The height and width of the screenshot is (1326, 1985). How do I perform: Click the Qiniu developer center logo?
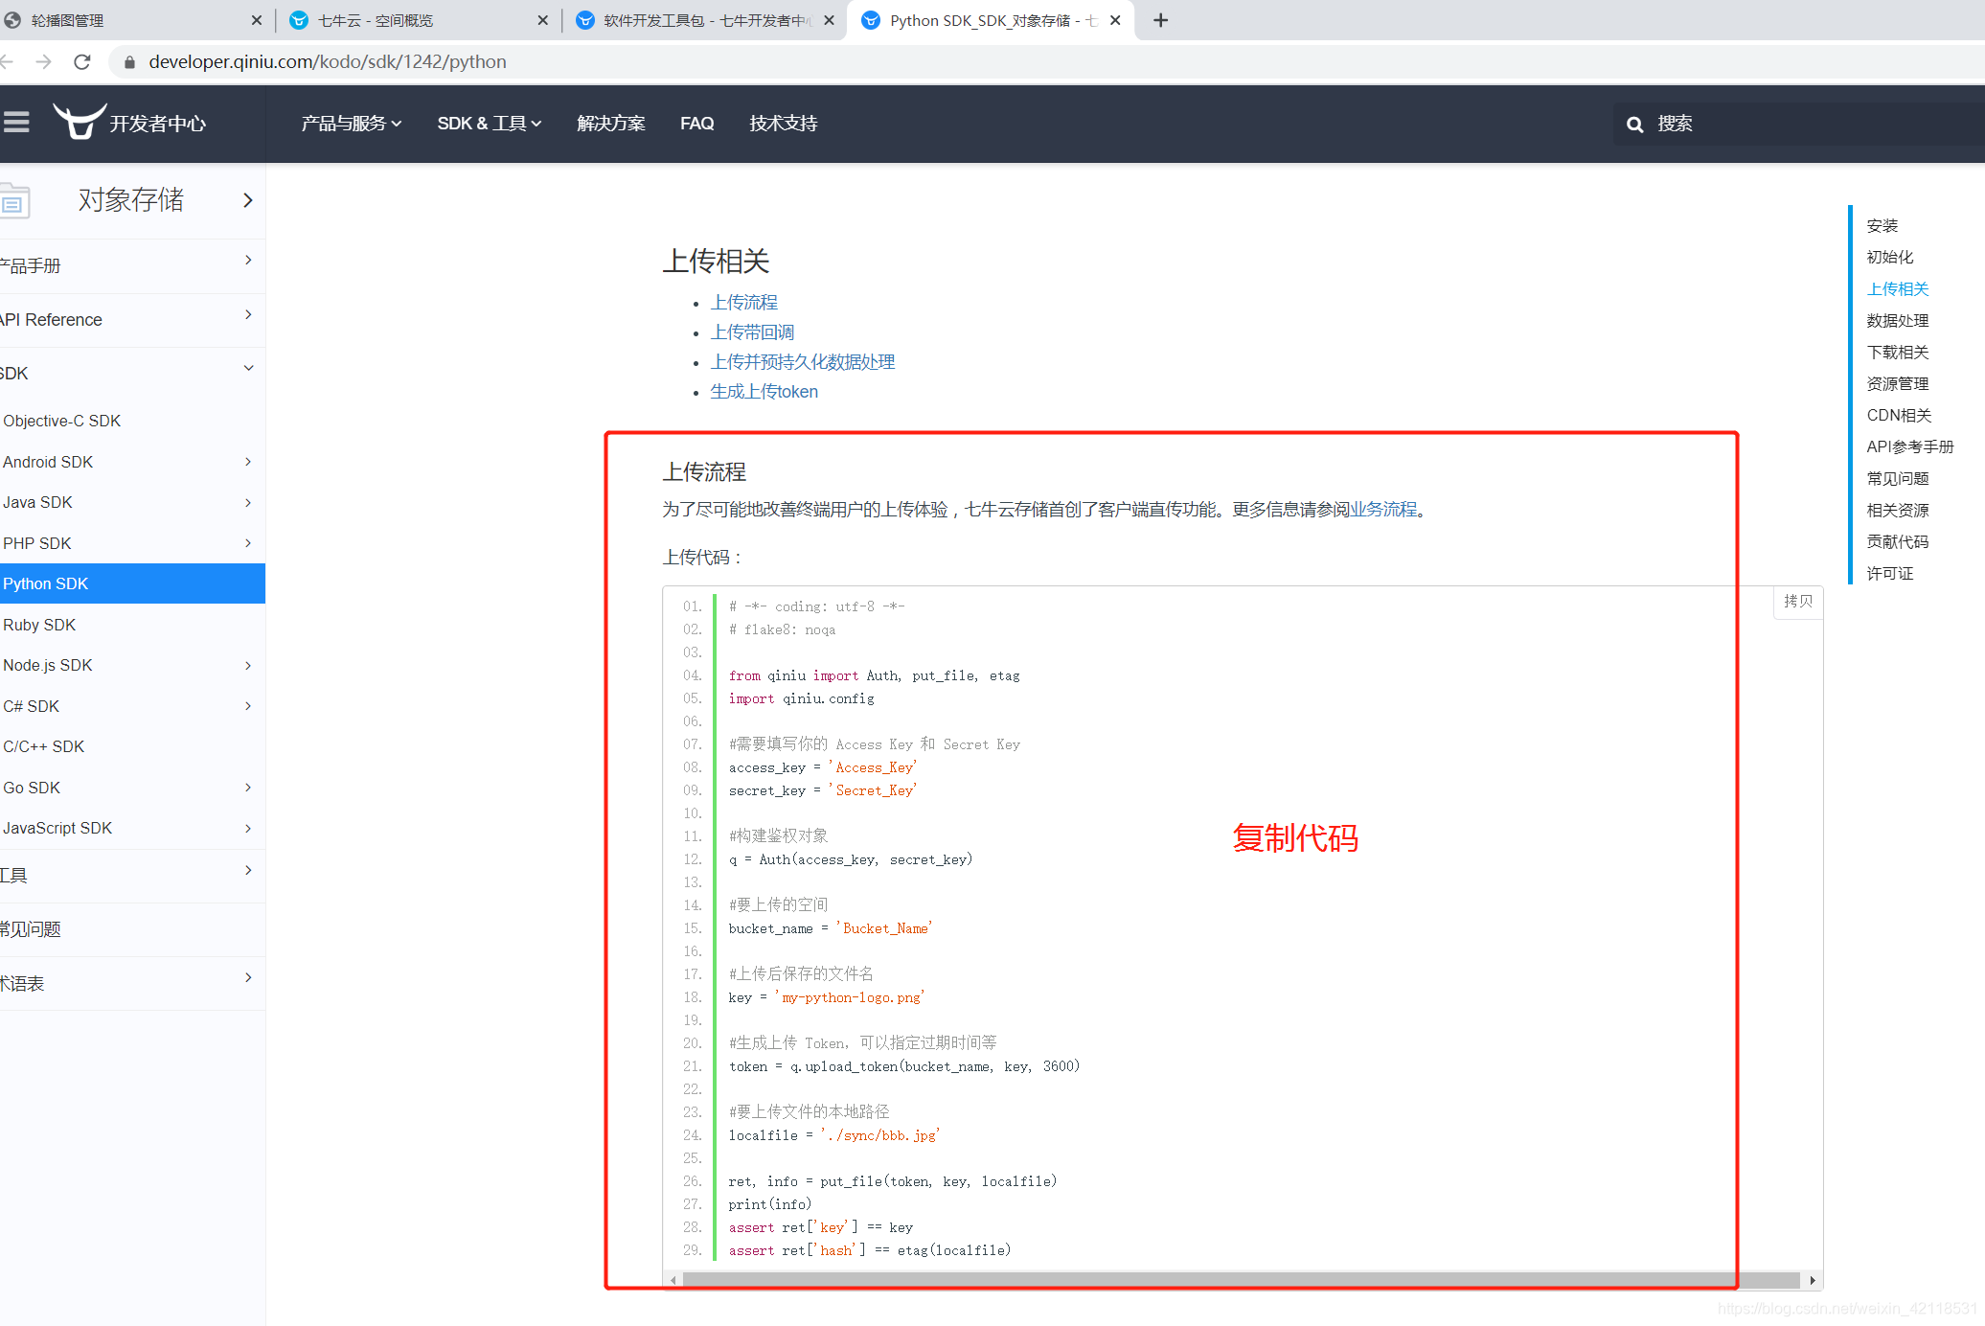[x=129, y=123]
